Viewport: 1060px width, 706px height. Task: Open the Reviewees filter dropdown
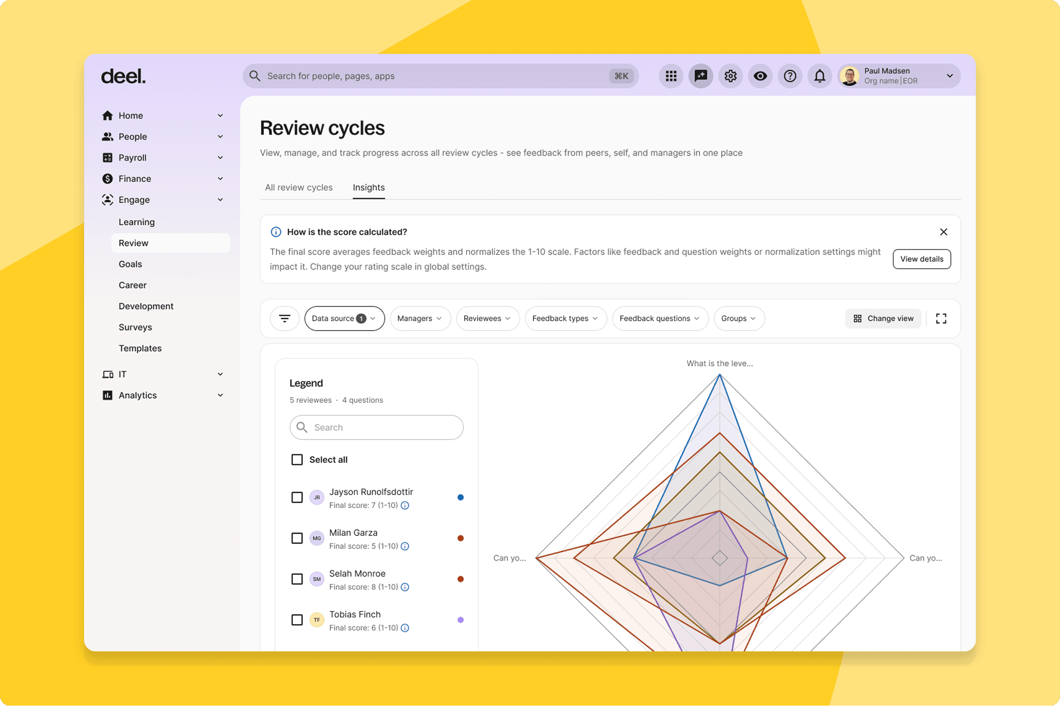(488, 319)
